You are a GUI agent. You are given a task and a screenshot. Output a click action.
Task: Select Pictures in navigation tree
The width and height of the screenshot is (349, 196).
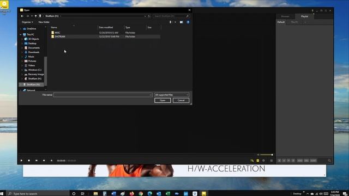click(x=32, y=61)
